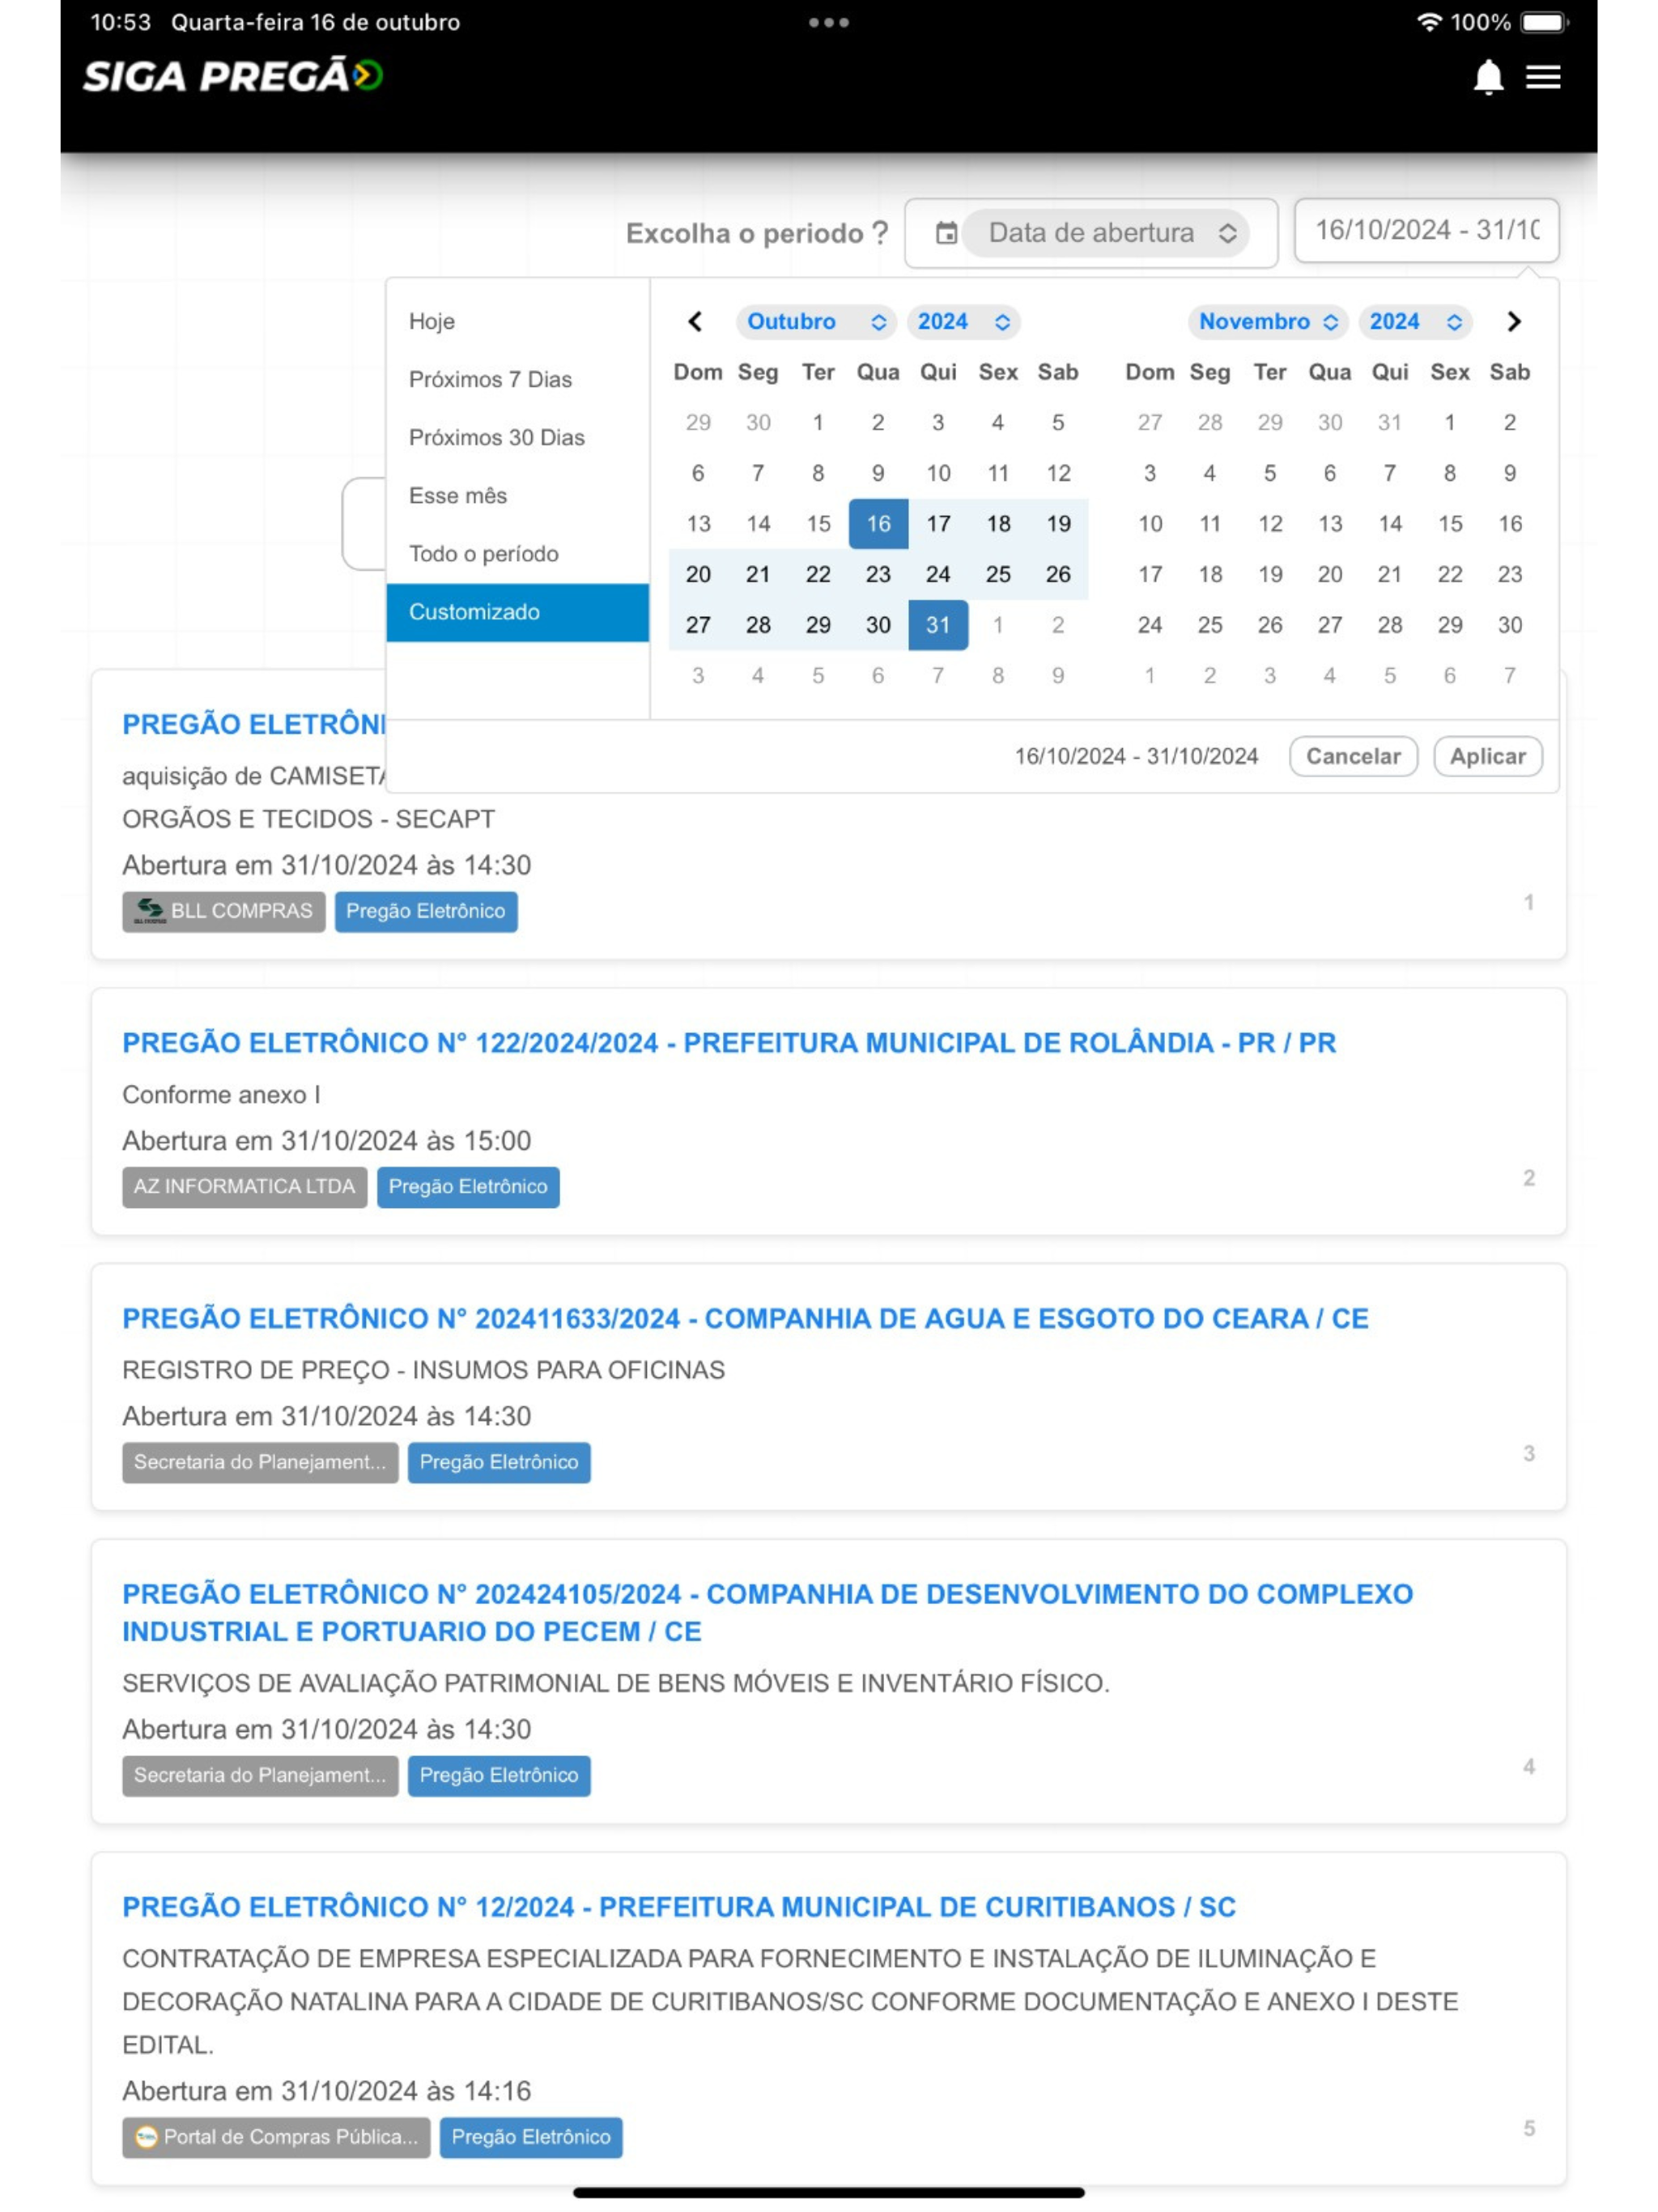Select October 15 in calendar
1658x2212 pixels.
pos(818,524)
